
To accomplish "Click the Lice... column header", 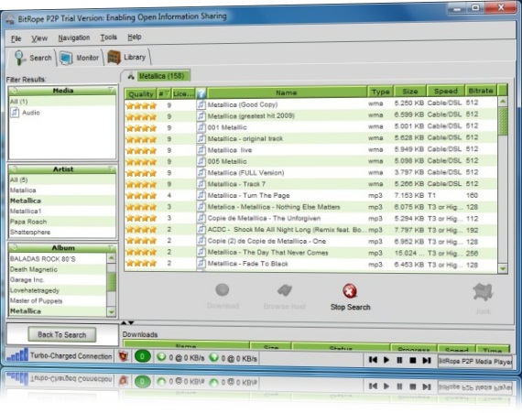I will [x=183, y=93].
